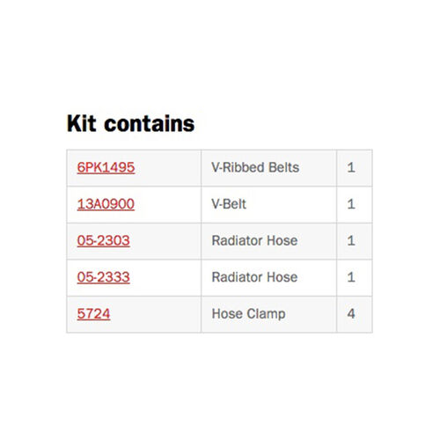Select Radiator Hose text beside 05-2303
Viewport: 440px width, 440px height.
point(254,241)
